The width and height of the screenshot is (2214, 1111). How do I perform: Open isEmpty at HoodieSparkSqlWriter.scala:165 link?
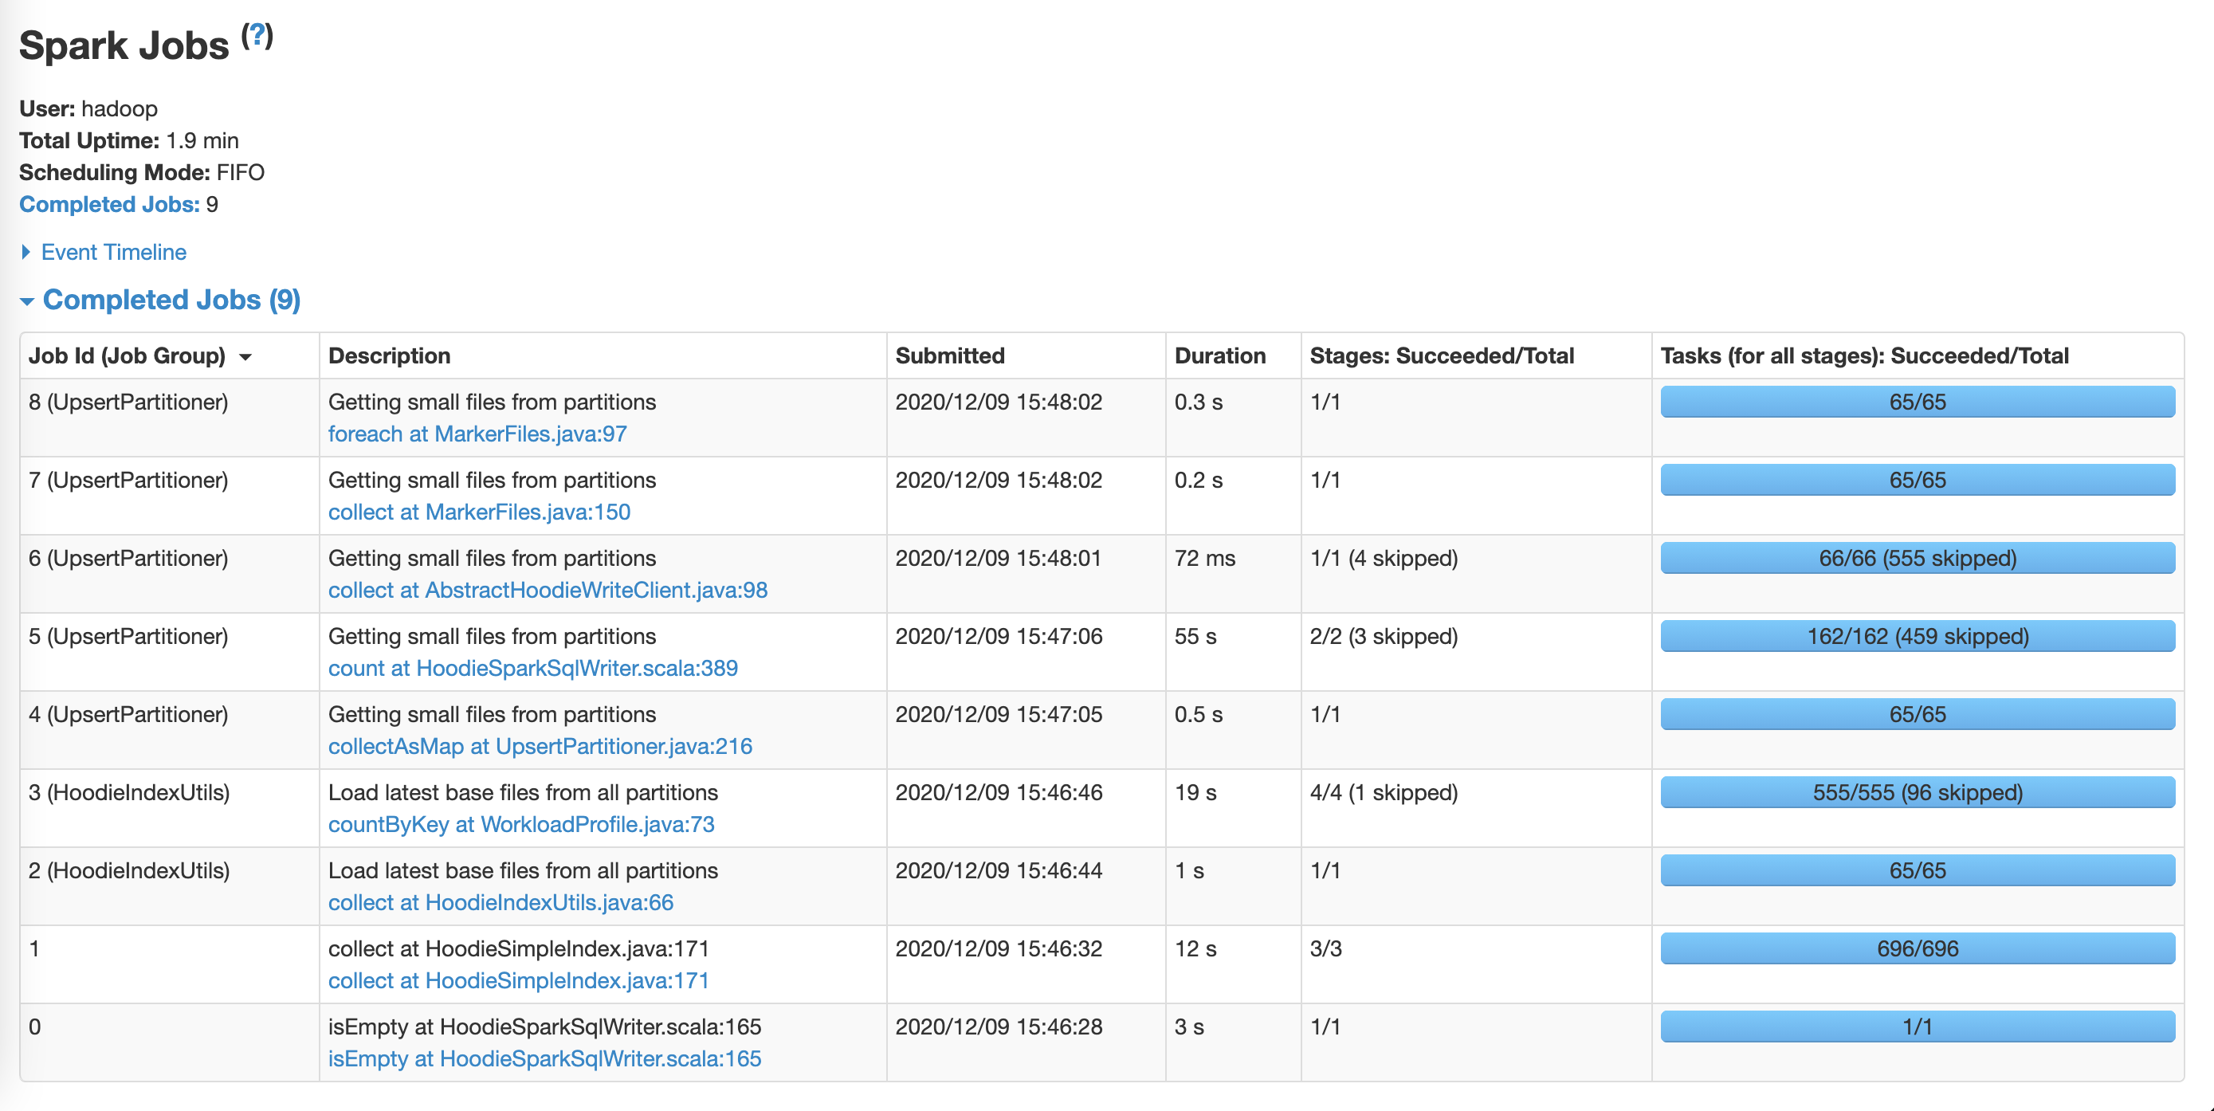(544, 1059)
